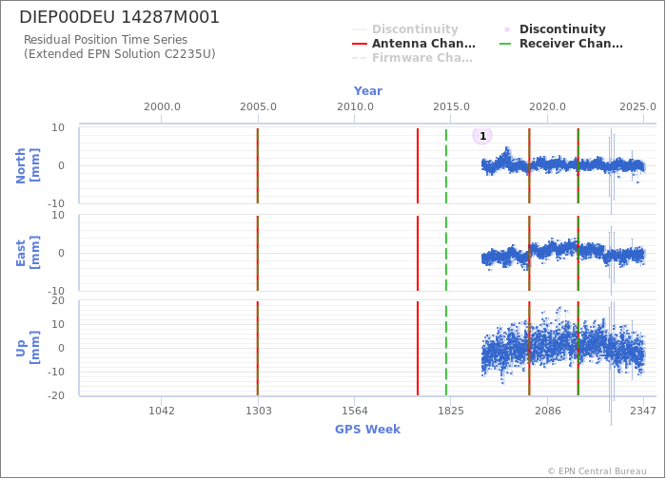666x479 pixels.
Task: Click the North [mm] axis label
Action: (x=28, y=165)
